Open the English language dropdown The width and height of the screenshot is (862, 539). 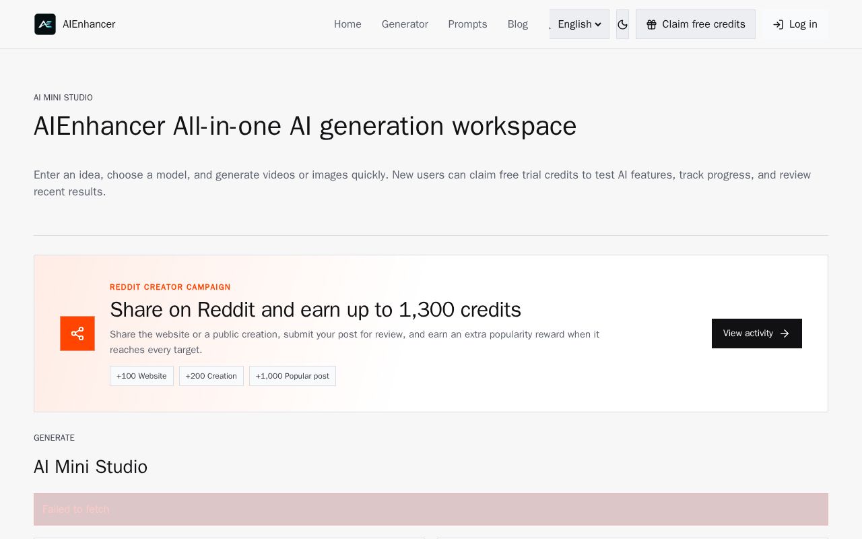click(x=579, y=24)
